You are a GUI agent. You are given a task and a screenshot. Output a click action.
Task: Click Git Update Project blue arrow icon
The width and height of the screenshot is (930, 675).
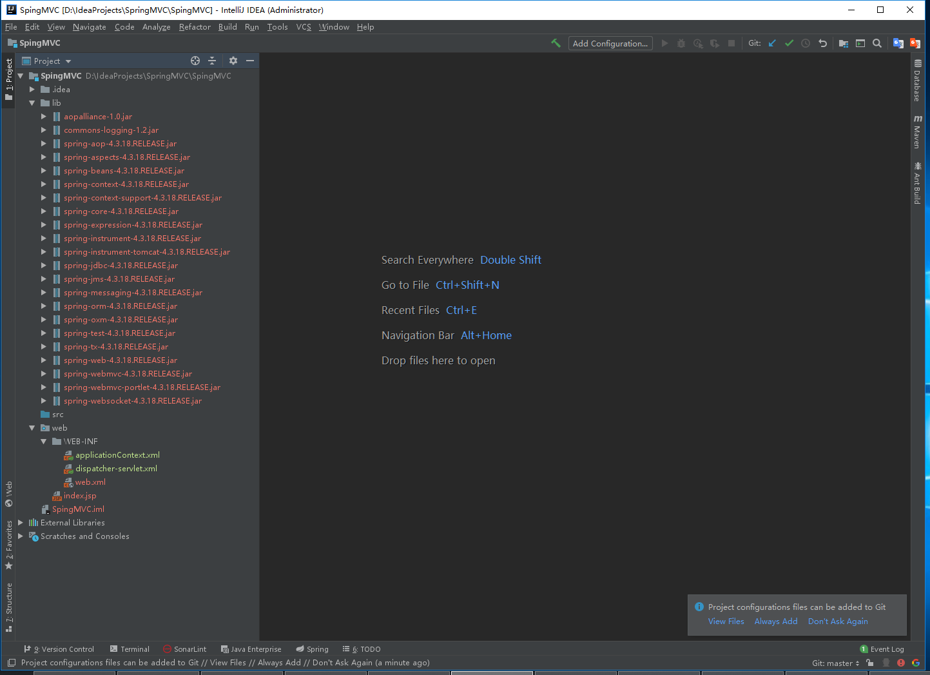[772, 43]
